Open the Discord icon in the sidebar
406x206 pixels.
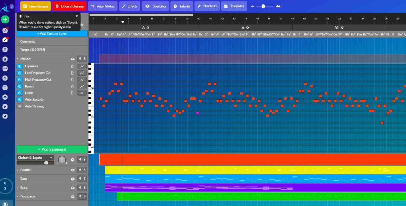5,97
